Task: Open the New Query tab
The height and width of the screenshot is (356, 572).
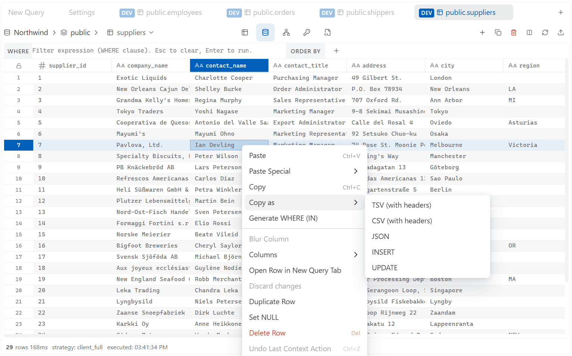Action: (26, 12)
